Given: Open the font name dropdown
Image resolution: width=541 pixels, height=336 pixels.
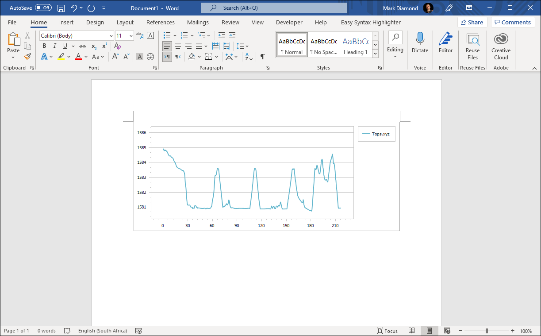Looking at the screenshot, I should click(x=111, y=36).
